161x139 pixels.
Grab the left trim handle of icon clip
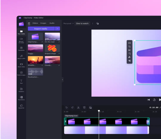coord(66,121)
